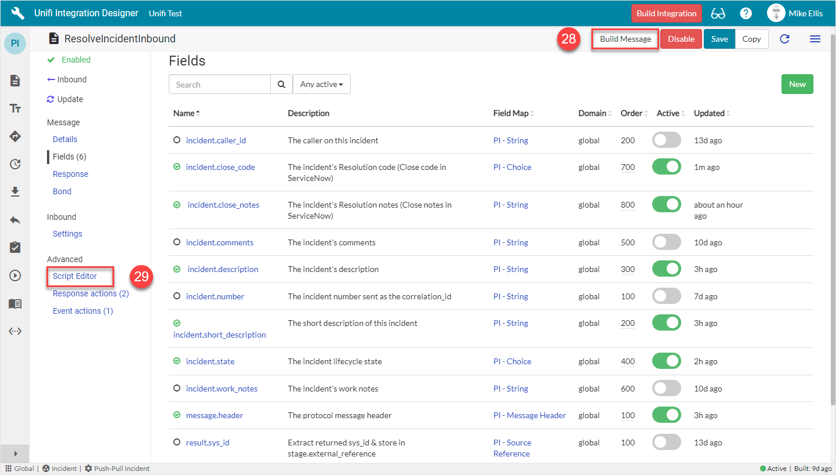Click the fields Search input box
Screen dimensions: 836x475
(x=220, y=85)
